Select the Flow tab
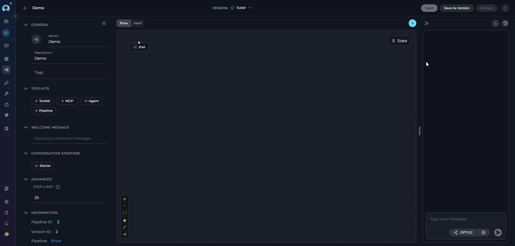This screenshot has width=515, height=246. 123,23
